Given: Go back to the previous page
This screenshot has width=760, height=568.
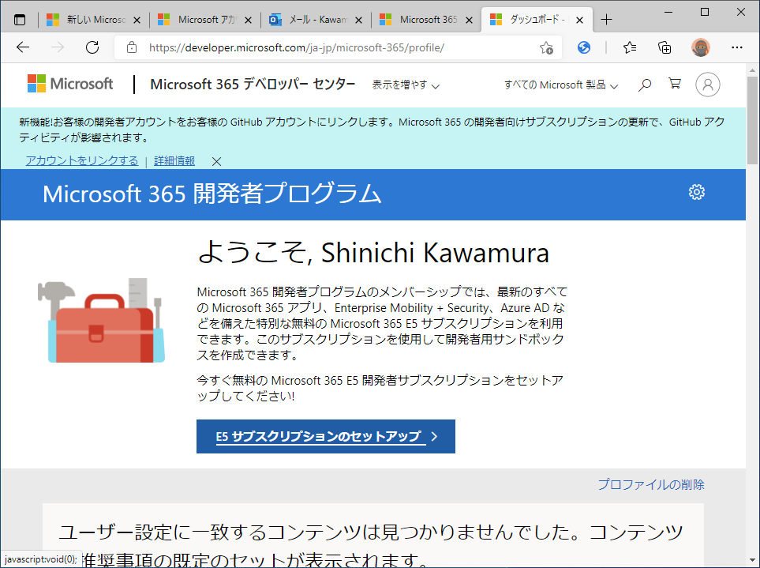Looking at the screenshot, I should (x=23, y=47).
